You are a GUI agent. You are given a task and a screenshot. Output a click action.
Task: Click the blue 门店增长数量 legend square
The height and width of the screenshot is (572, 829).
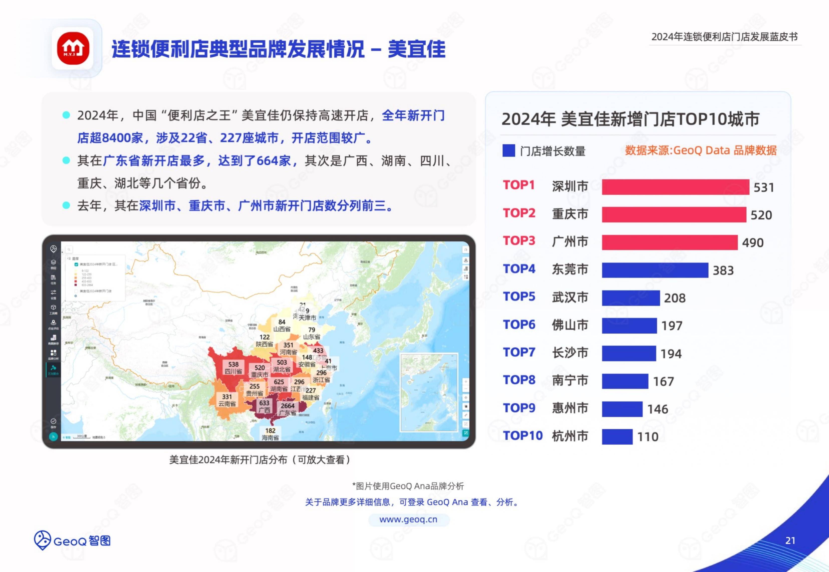(509, 151)
